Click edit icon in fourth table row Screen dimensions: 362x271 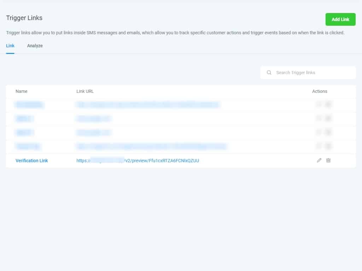[x=319, y=146]
